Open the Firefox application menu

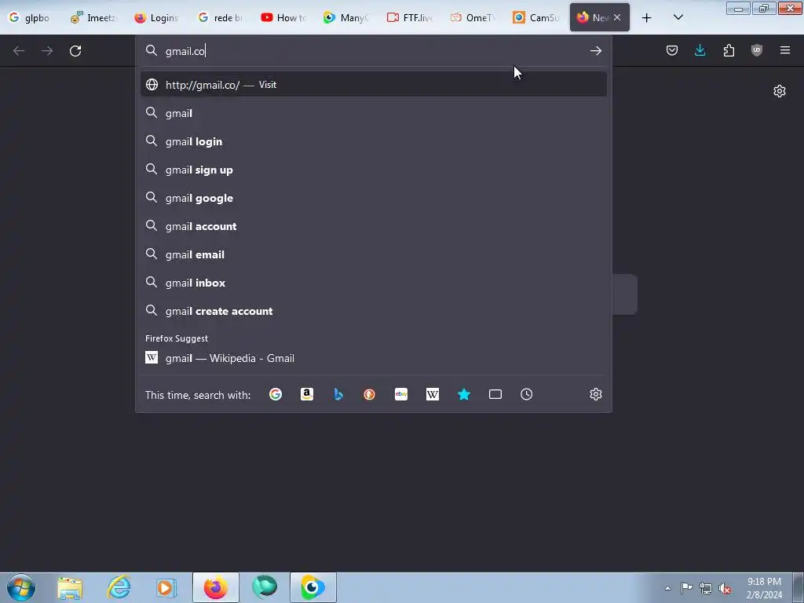click(784, 50)
